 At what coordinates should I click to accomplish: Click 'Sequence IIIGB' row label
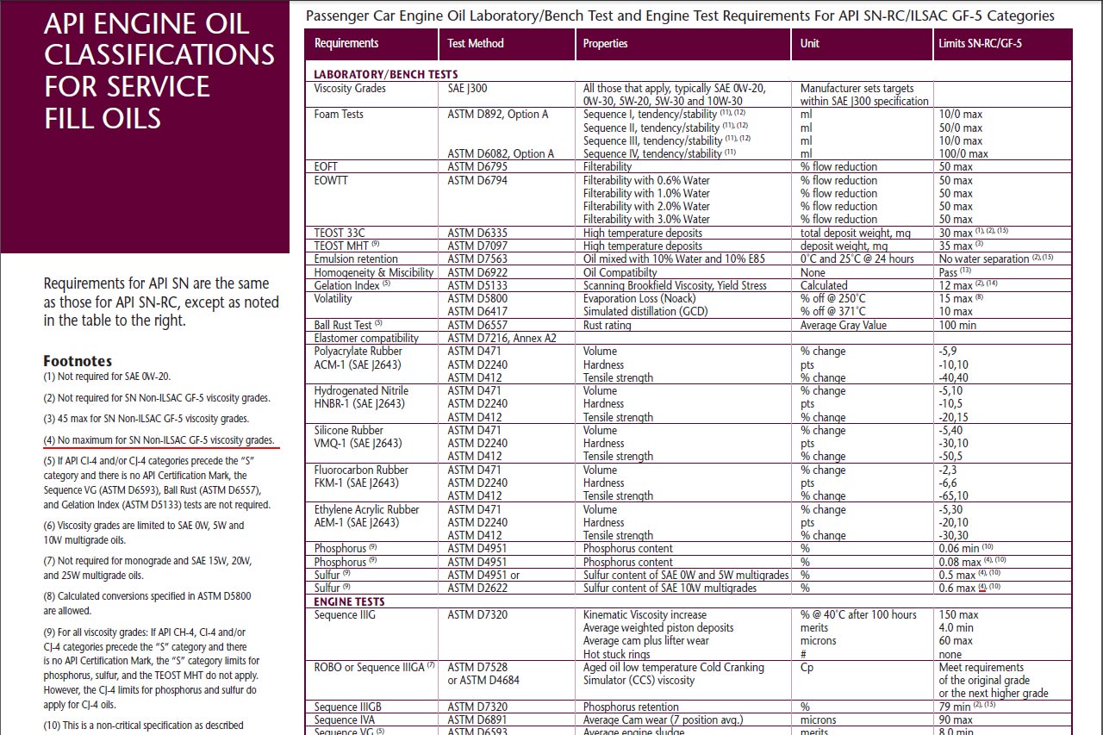tap(347, 707)
